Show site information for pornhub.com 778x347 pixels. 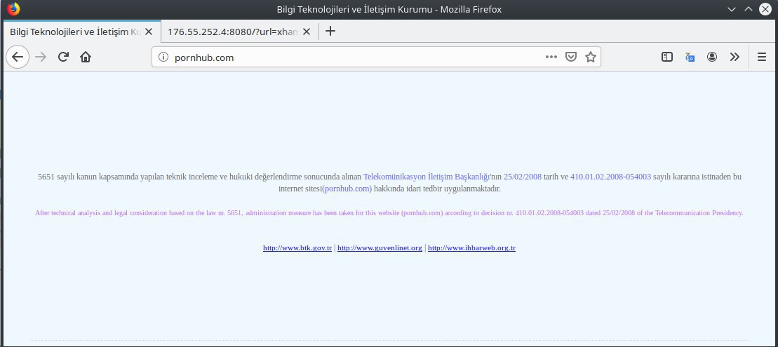coord(163,57)
